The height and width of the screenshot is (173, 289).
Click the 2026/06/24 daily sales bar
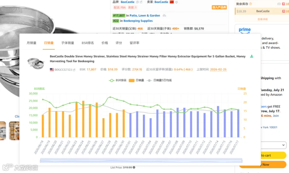point(83,119)
